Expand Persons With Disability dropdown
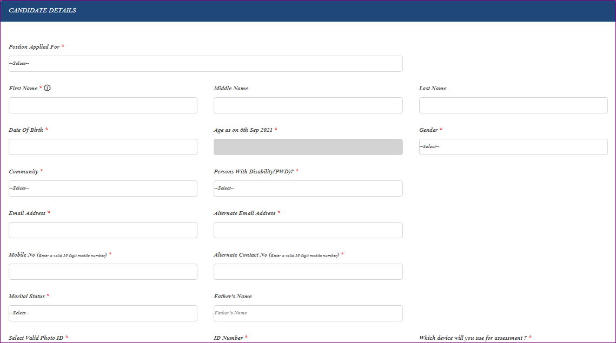616x343 pixels. point(308,189)
